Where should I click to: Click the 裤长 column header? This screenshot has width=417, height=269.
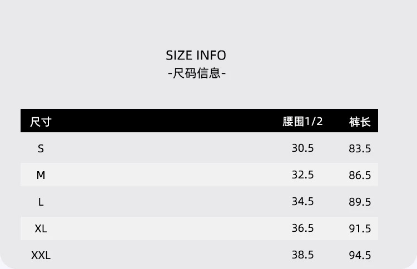(360, 122)
